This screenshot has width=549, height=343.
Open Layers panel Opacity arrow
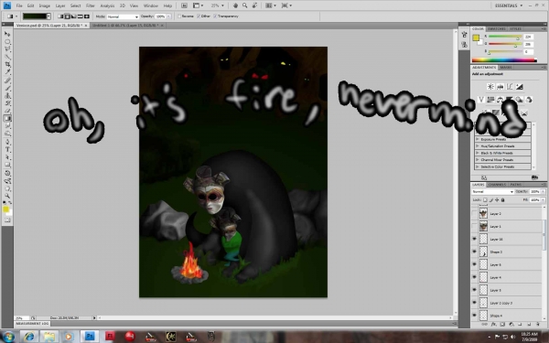543,191
